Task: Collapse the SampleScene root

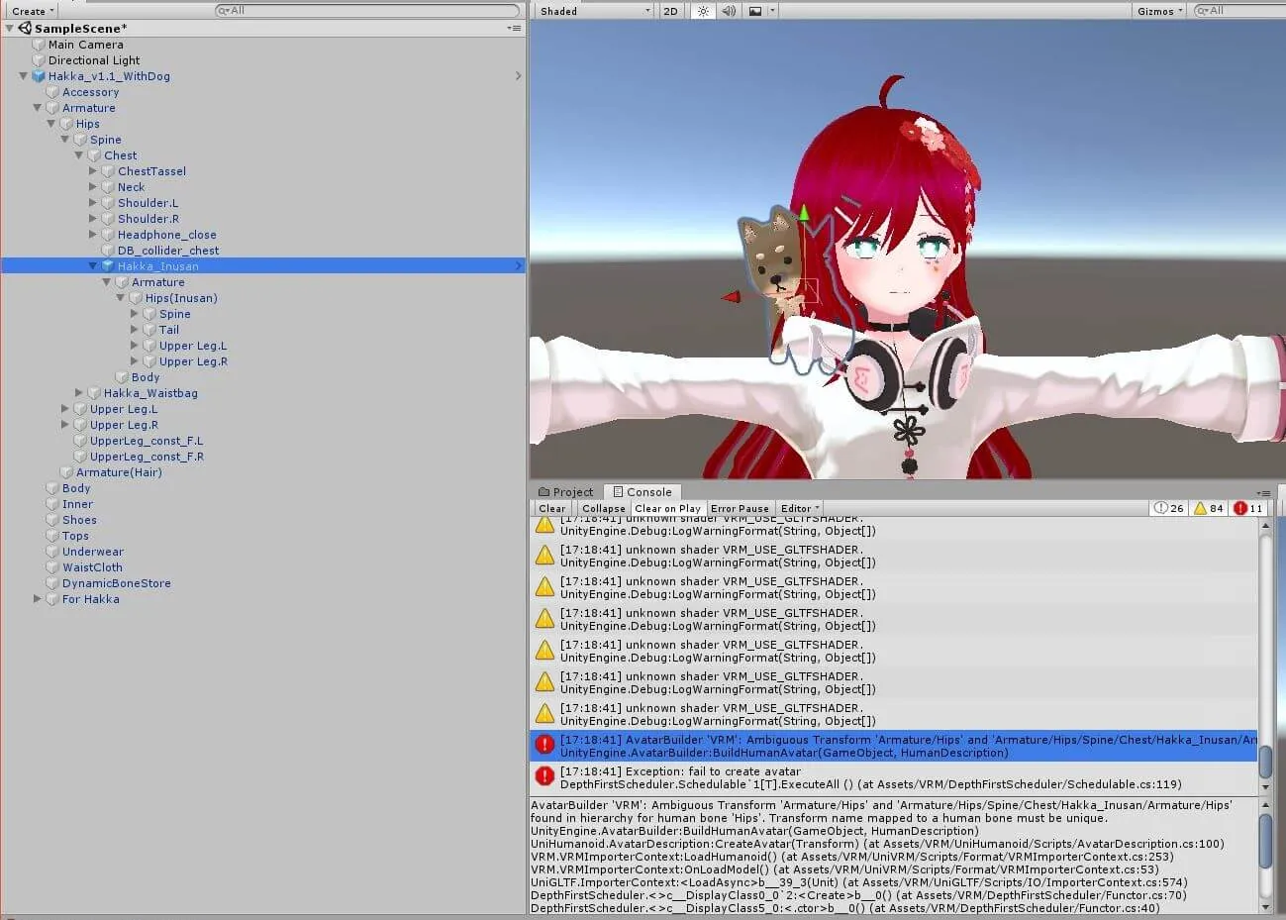Action: click(x=10, y=28)
